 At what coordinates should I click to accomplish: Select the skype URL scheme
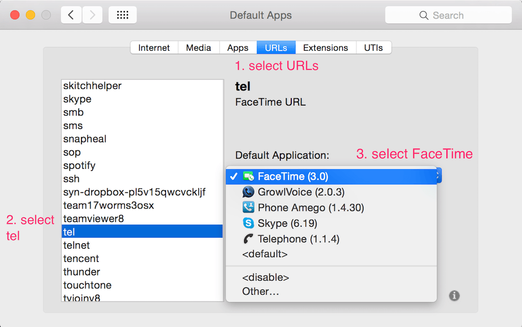click(x=143, y=99)
